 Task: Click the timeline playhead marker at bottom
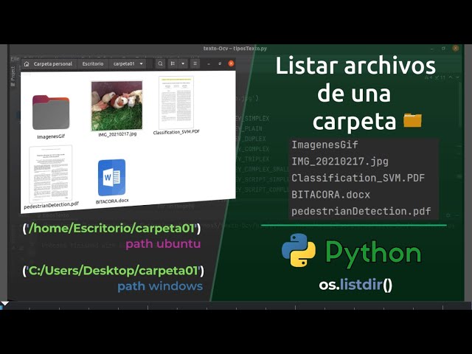[4, 304]
